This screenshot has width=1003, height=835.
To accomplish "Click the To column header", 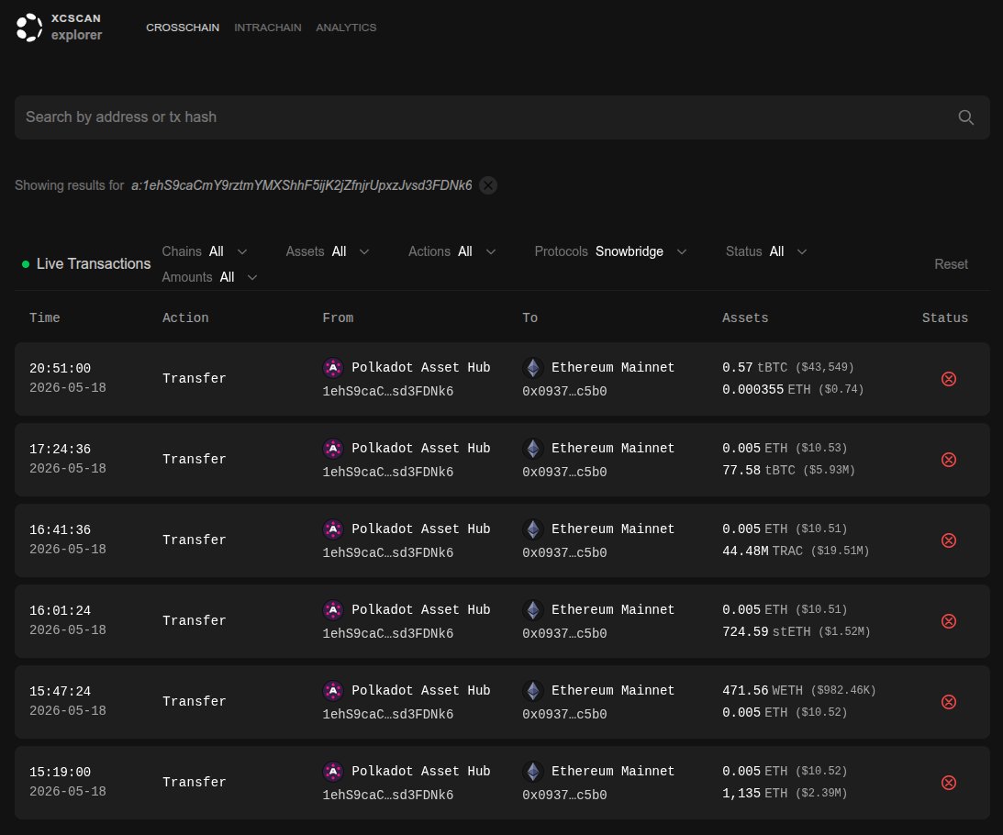I will pyautogui.click(x=529, y=318).
